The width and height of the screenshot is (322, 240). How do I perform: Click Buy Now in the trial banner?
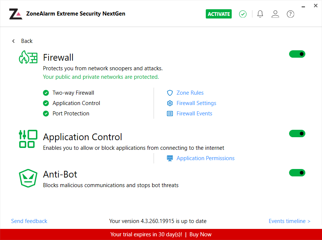201,234
